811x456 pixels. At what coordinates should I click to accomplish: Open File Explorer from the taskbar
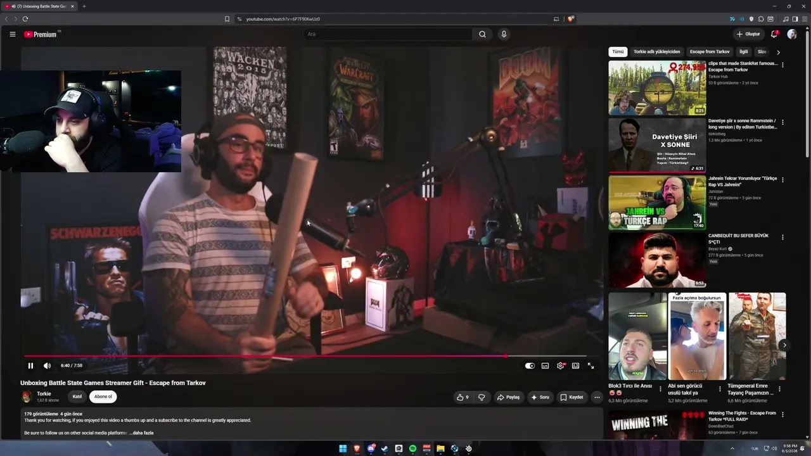[x=440, y=448]
